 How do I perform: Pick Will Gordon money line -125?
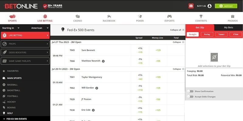(158, 88)
